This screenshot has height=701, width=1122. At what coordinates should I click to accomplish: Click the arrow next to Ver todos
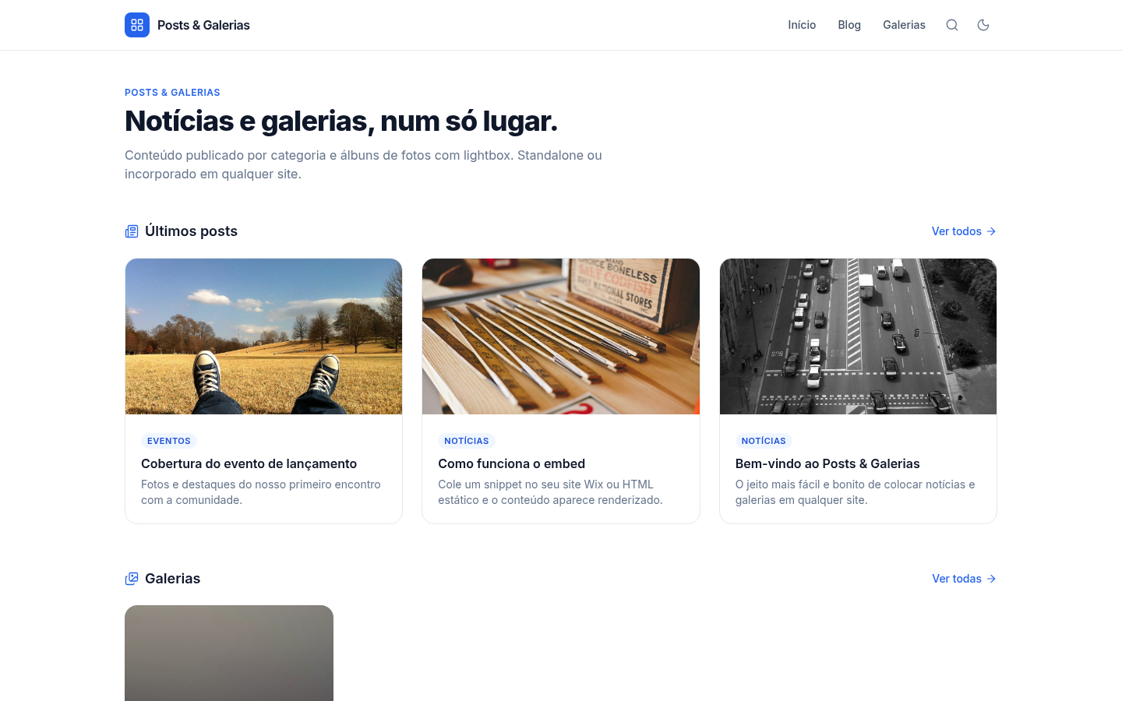click(x=991, y=231)
